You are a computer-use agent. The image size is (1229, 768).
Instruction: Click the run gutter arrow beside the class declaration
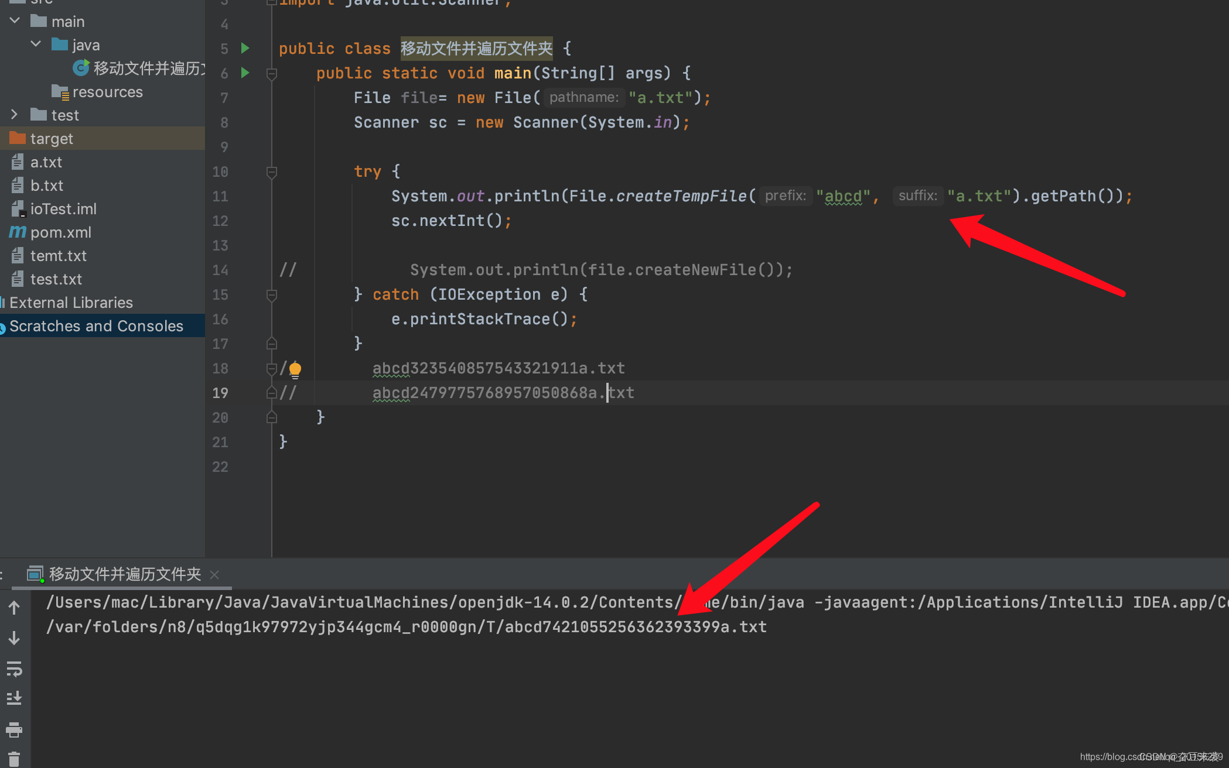245,48
